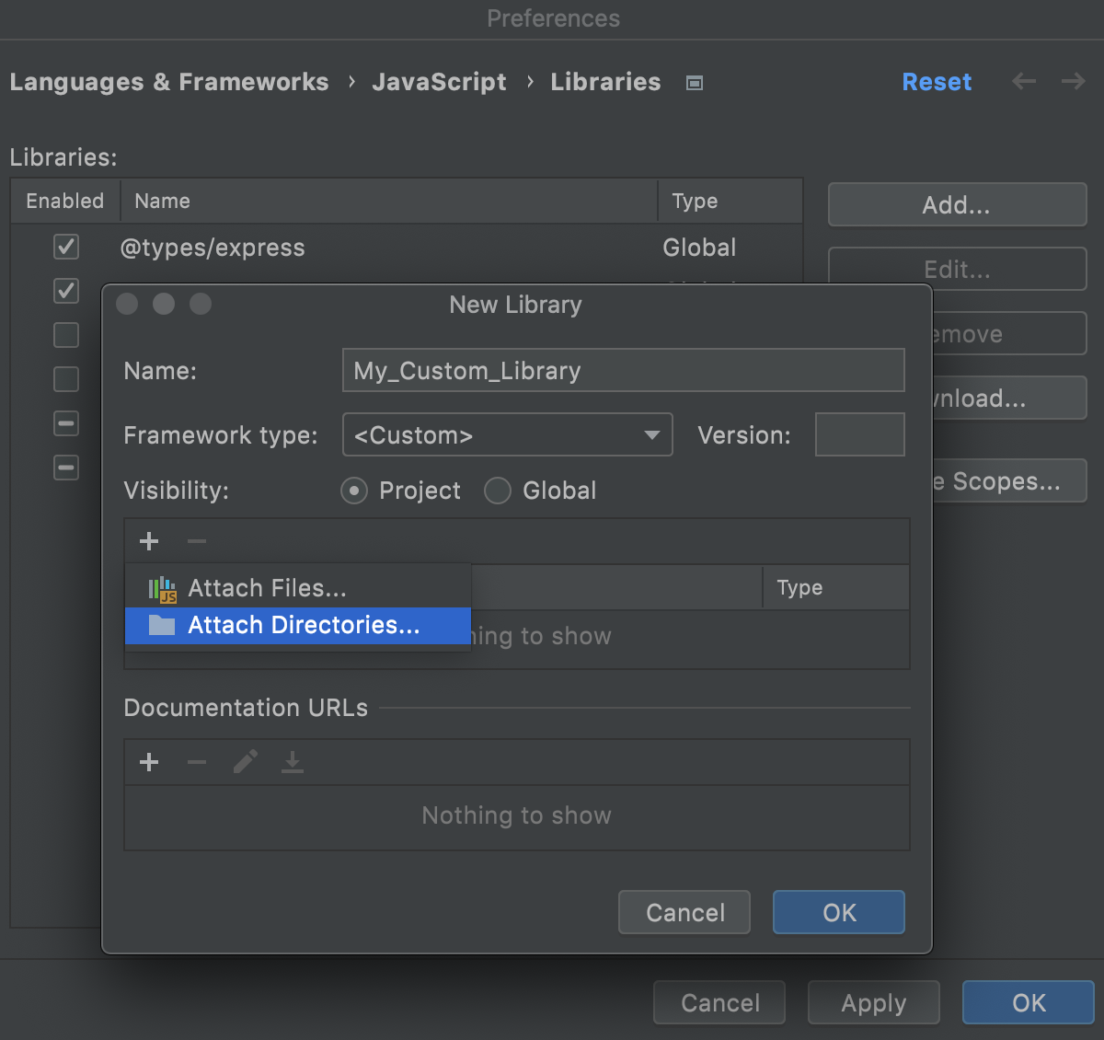This screenshot has width=1104, height=1040.
Task: Select the Project visibility radio button
Action: point(354,491)
